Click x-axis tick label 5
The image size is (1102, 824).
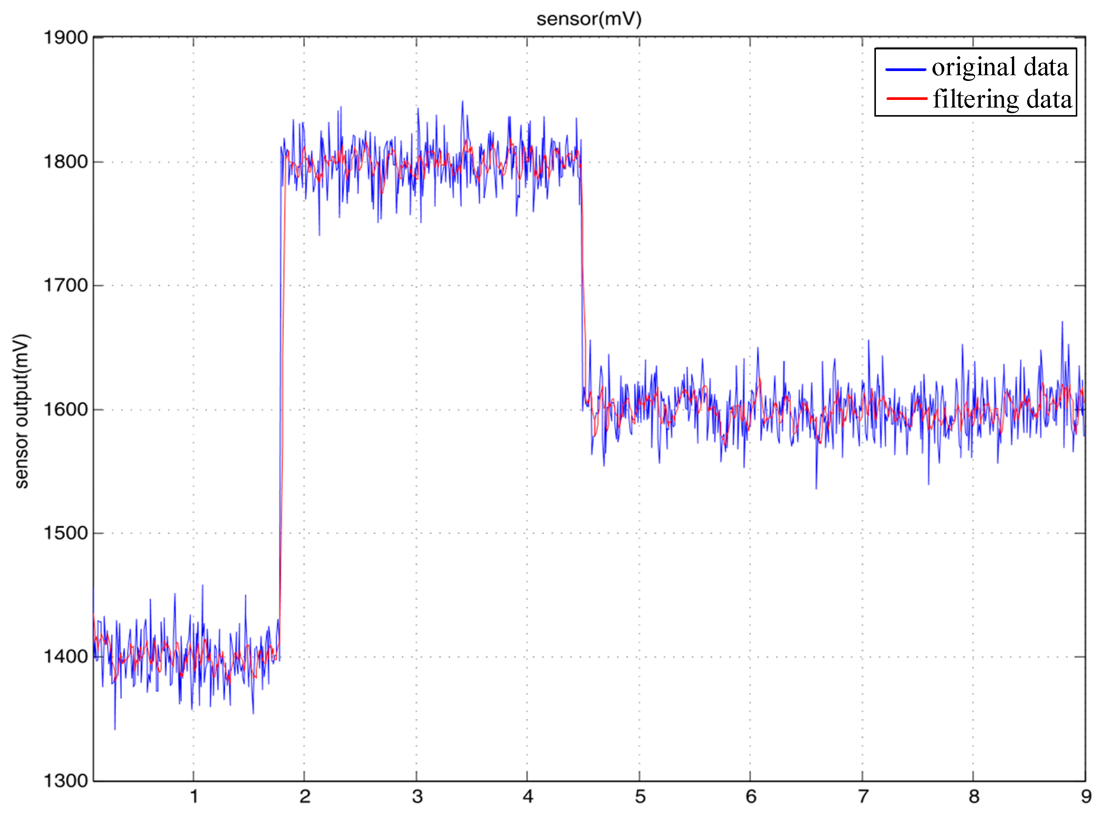[640, 797]
